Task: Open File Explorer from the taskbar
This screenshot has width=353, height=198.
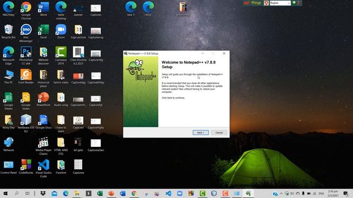Action: click(77, 193)
